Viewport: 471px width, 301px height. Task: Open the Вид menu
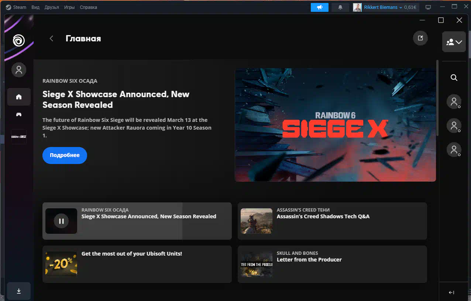click(x=35, y=7)
